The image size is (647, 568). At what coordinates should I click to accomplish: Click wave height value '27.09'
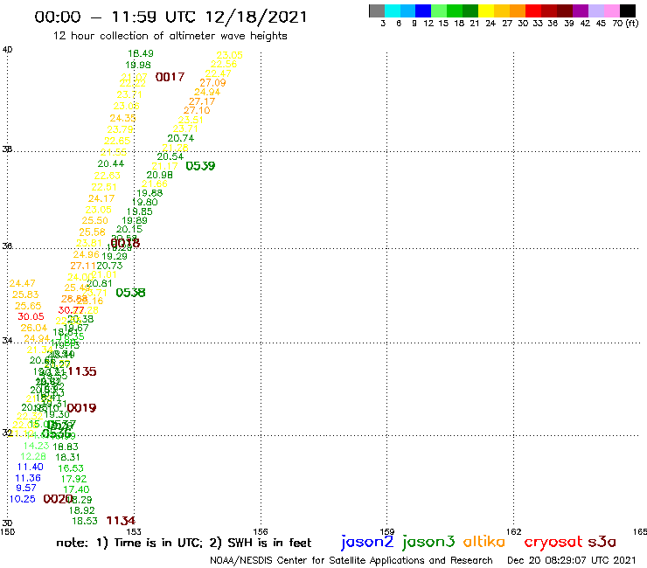[213, 83]
